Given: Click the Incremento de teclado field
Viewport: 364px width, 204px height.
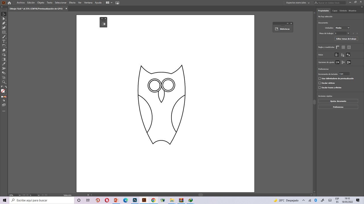Looking at the screenshot, I should 344,74.
